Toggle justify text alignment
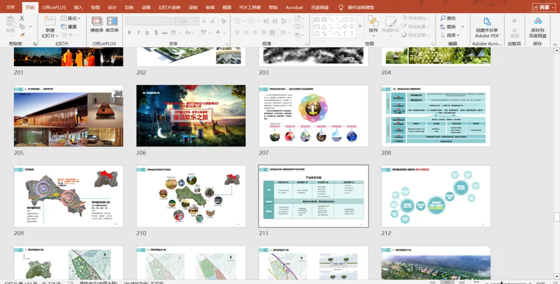The height and width of the screenshot is (284, 560). (263, 33)
